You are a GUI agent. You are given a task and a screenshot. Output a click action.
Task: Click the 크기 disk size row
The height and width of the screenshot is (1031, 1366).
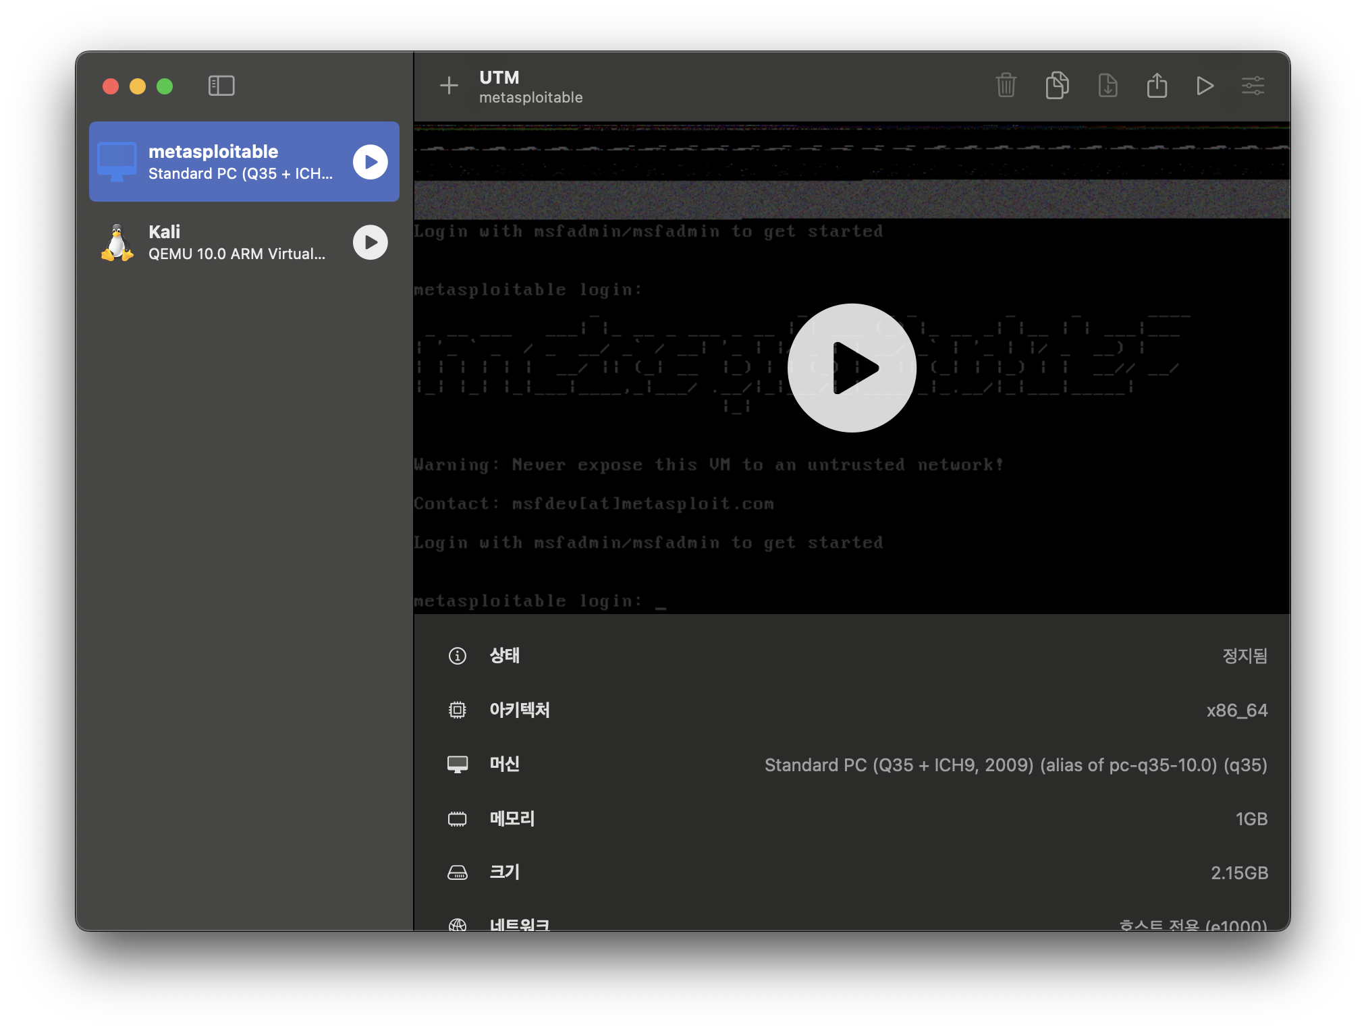tap(852, 872)
